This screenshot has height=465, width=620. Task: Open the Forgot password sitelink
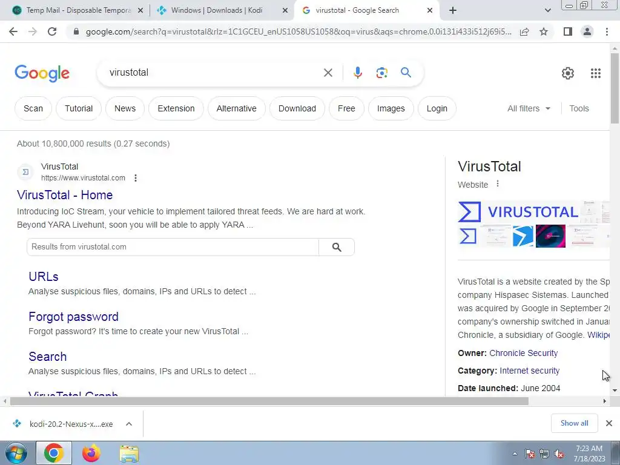73,317
